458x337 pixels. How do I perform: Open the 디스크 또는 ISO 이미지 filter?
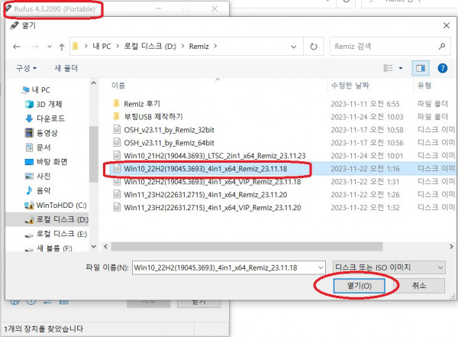(389, 267)
